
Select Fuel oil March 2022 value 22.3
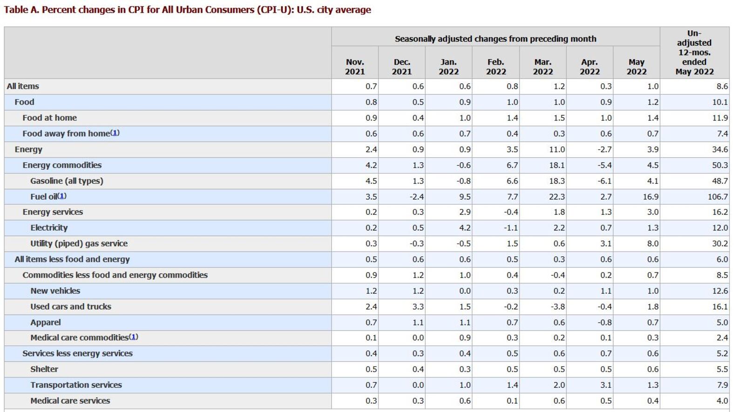(x=556, y=197)
